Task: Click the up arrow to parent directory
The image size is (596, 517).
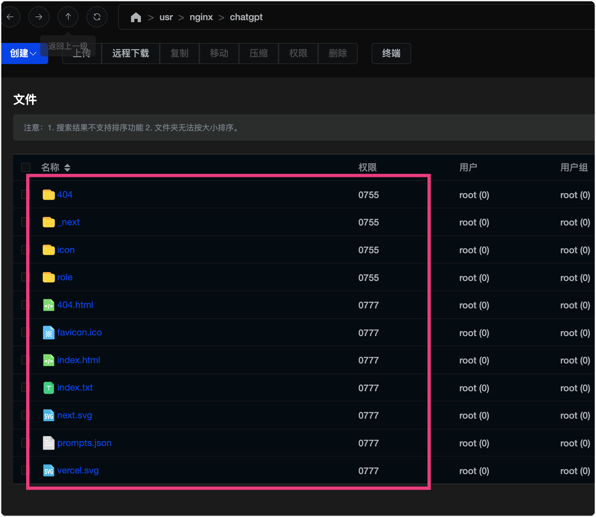Action: pos(68,17)
